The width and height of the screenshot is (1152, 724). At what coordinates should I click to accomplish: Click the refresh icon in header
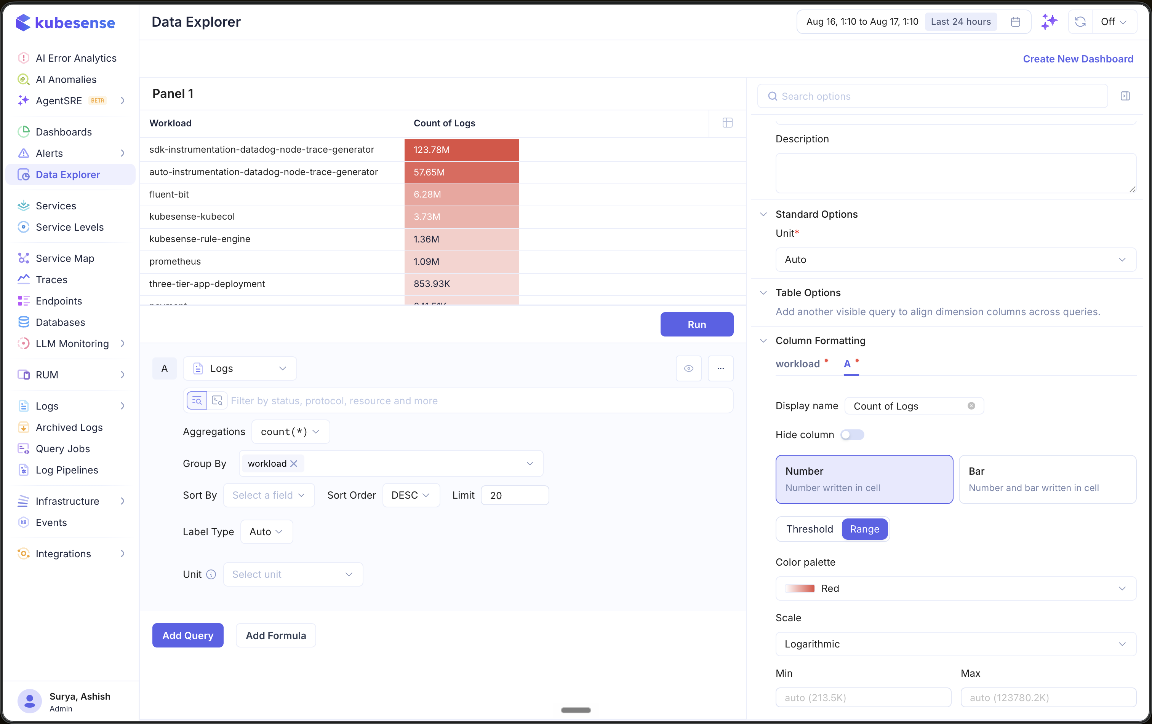[1080, 21]
